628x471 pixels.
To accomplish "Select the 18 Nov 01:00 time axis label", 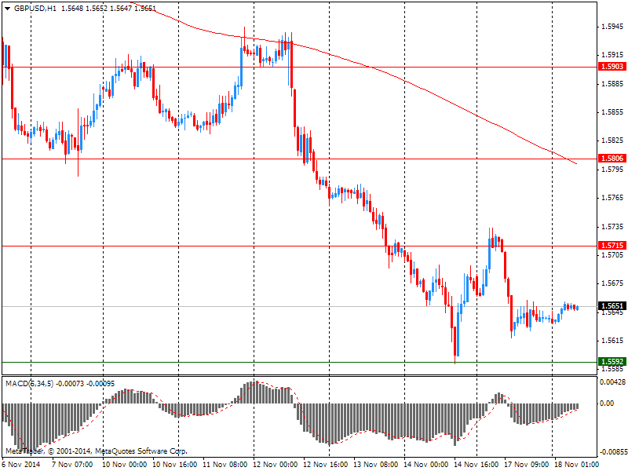I will (576, 465).
